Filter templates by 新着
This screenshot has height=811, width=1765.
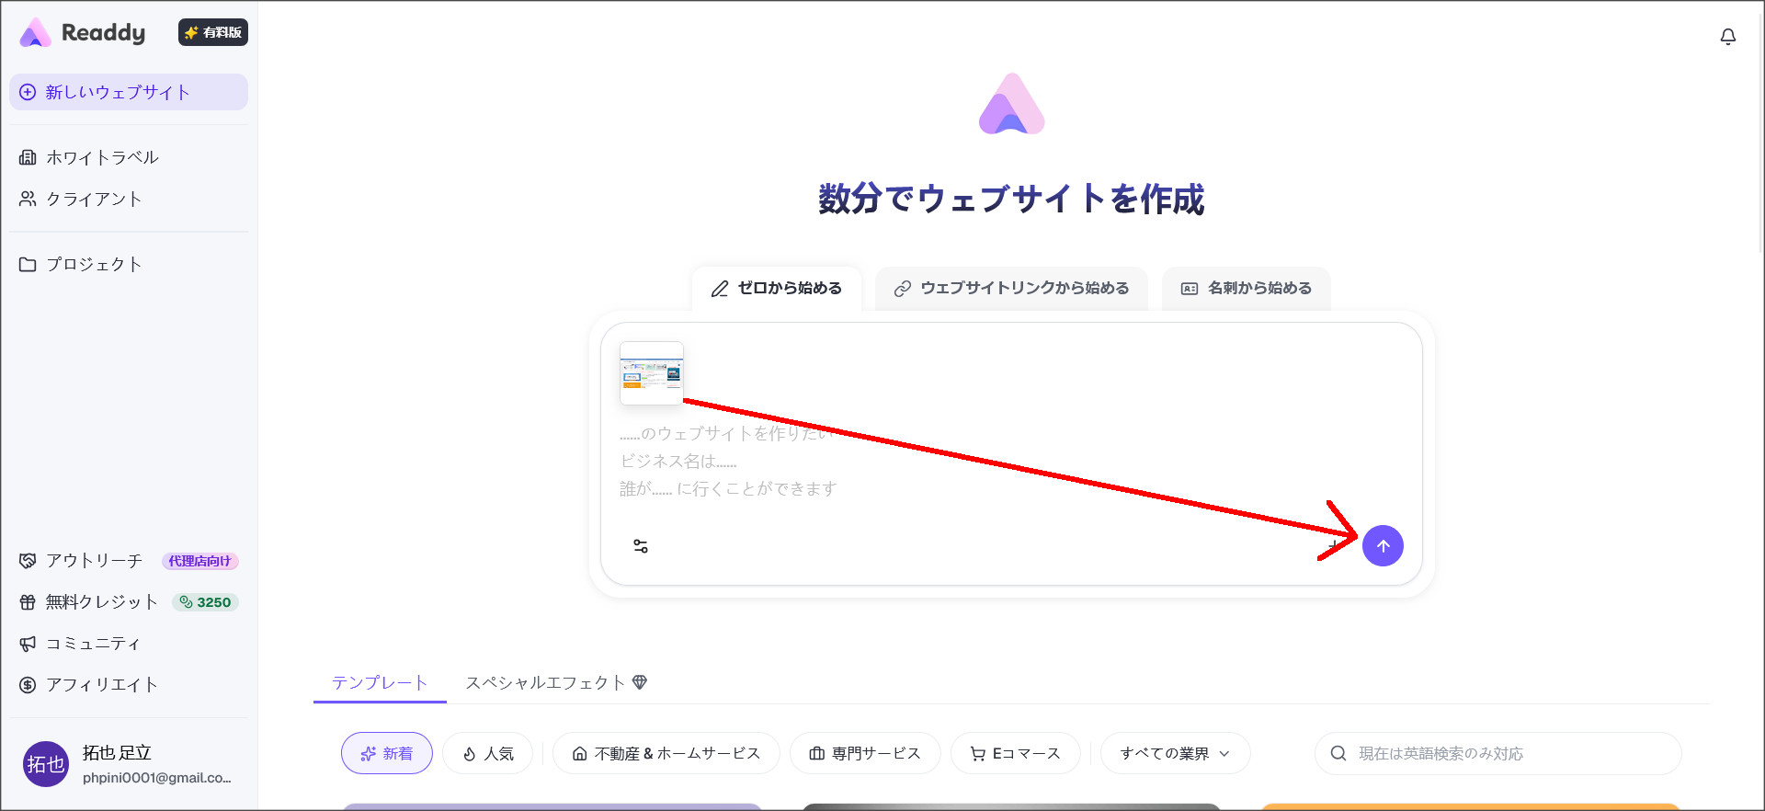387,753
